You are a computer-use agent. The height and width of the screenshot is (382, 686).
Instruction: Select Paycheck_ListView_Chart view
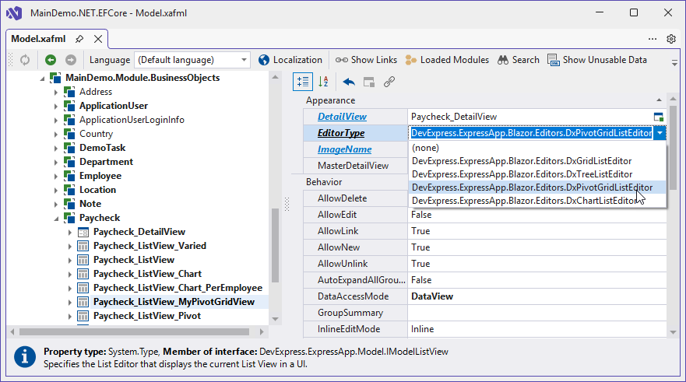click(147, 274)
